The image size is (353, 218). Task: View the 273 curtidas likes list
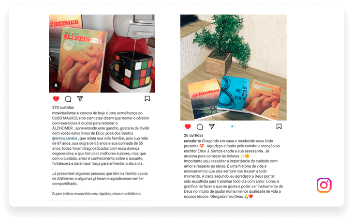63,108
